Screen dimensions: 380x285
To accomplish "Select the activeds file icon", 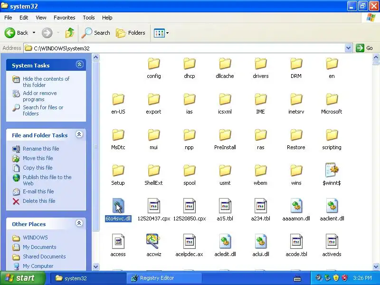I will pos(332,241).
